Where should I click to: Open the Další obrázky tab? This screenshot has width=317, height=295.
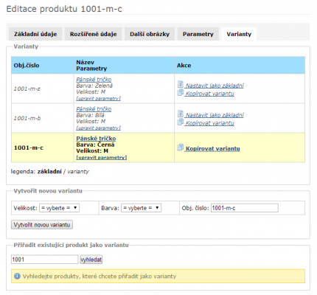point(150,34)
